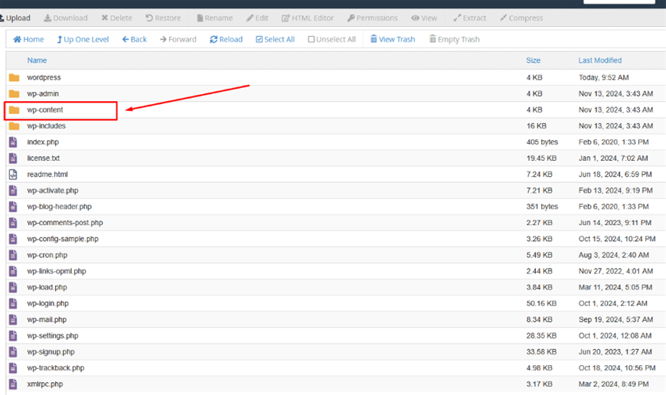Viewport: 666px width, 395px height.
Task: Select the wp-admin folder icon
Action: [14, 93]
